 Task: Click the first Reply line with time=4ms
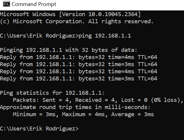click(78, 57)
